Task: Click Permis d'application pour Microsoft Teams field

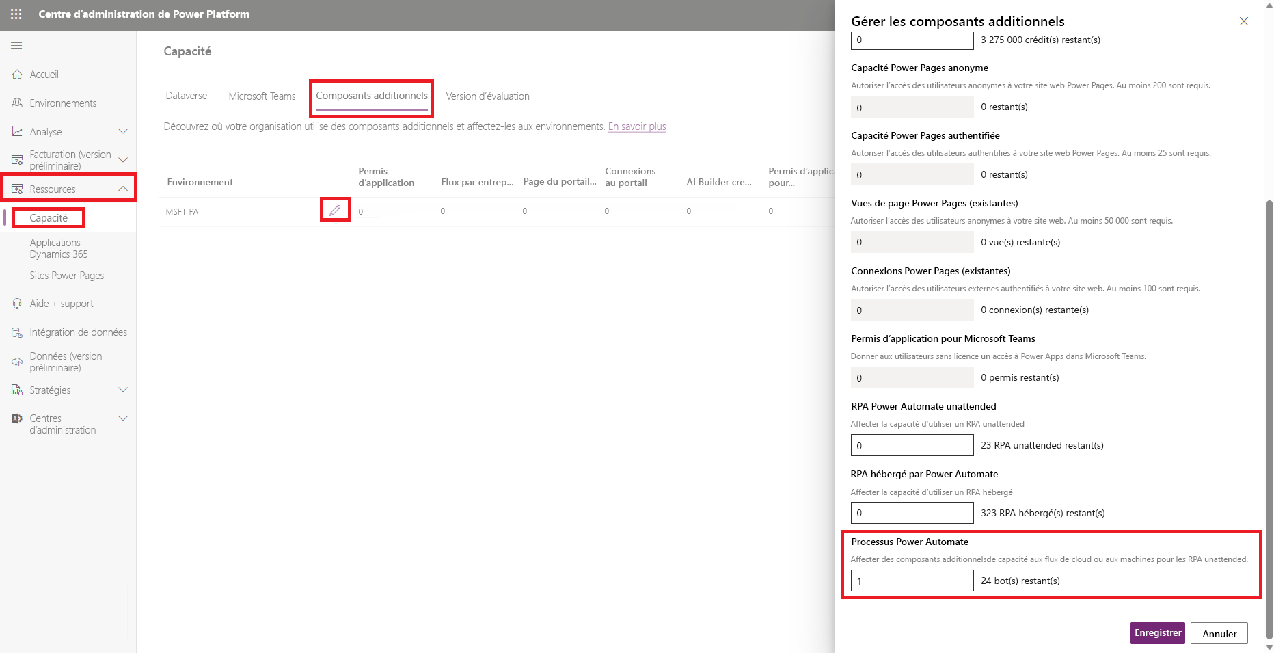Action: coord(912,377)
